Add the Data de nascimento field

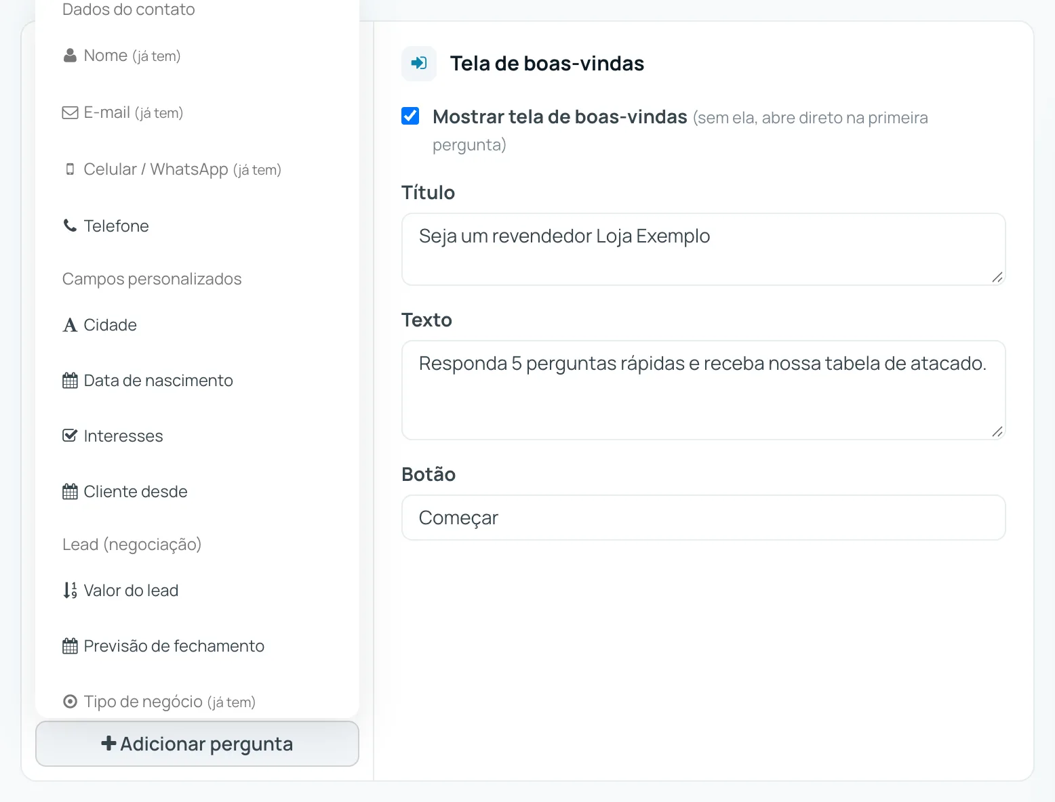pyautogui.click(x=197, y=381)
